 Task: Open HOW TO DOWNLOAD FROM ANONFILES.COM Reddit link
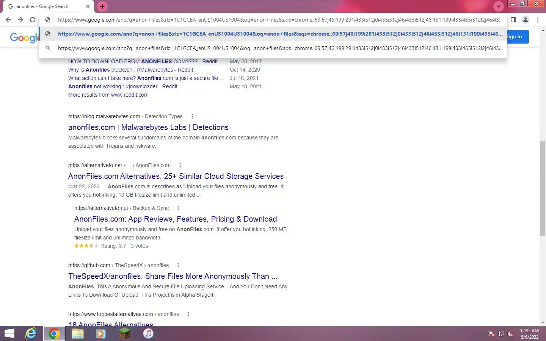(x=143, y=61)
